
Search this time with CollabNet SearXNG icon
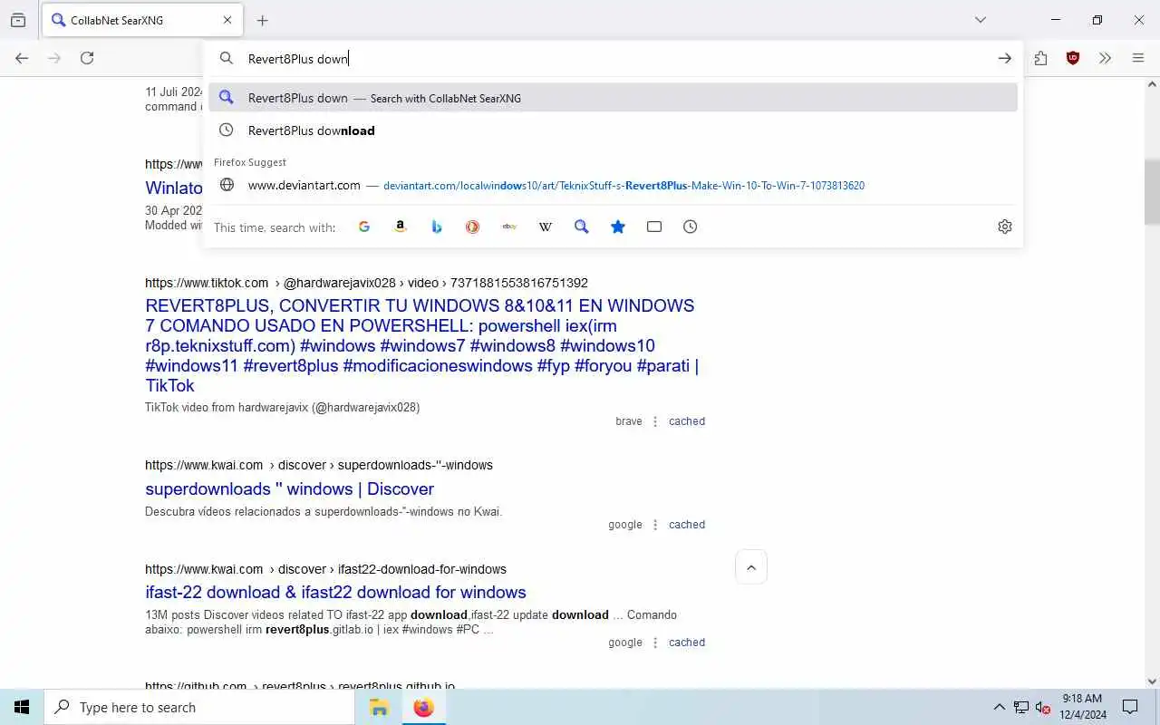(582, 227)
